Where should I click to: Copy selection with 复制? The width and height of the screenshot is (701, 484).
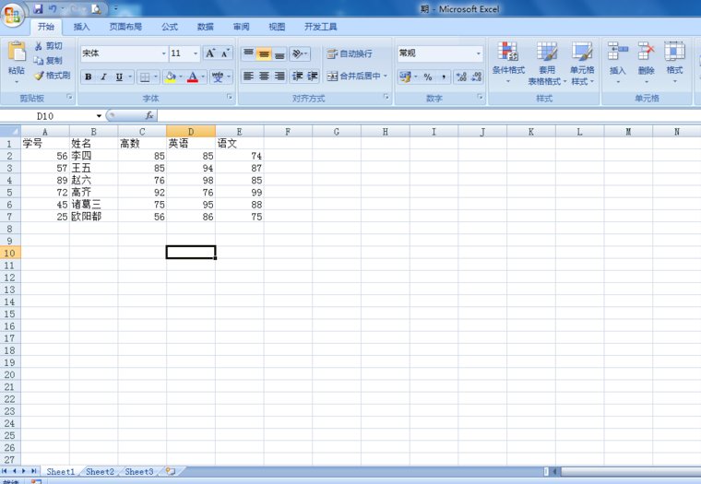point(48,60)
